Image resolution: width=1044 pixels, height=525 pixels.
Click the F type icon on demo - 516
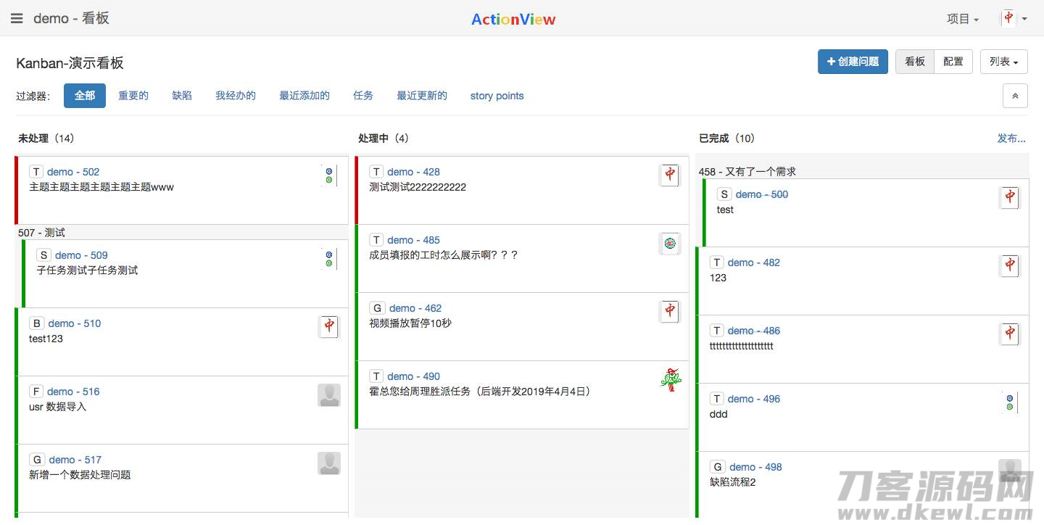point(36,392)
